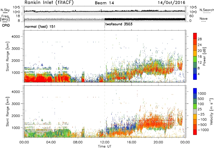214x148 pixels.
Task: Click the "500" tick on Velocity color bar
Action: [x=201, y=99]
